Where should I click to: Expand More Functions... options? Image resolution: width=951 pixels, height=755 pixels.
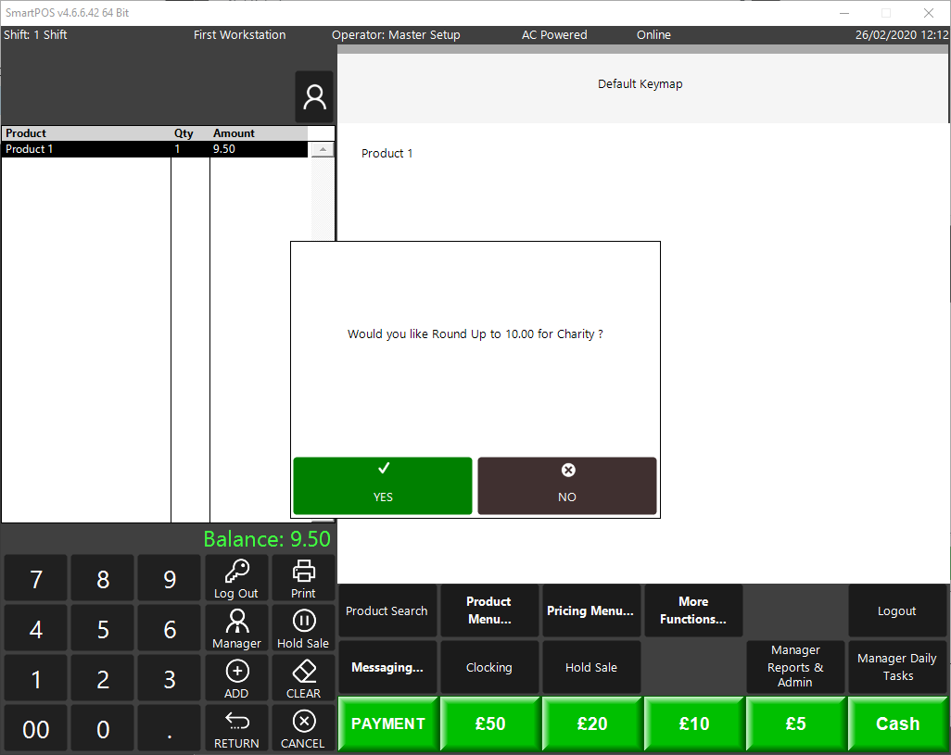point(693,610)
